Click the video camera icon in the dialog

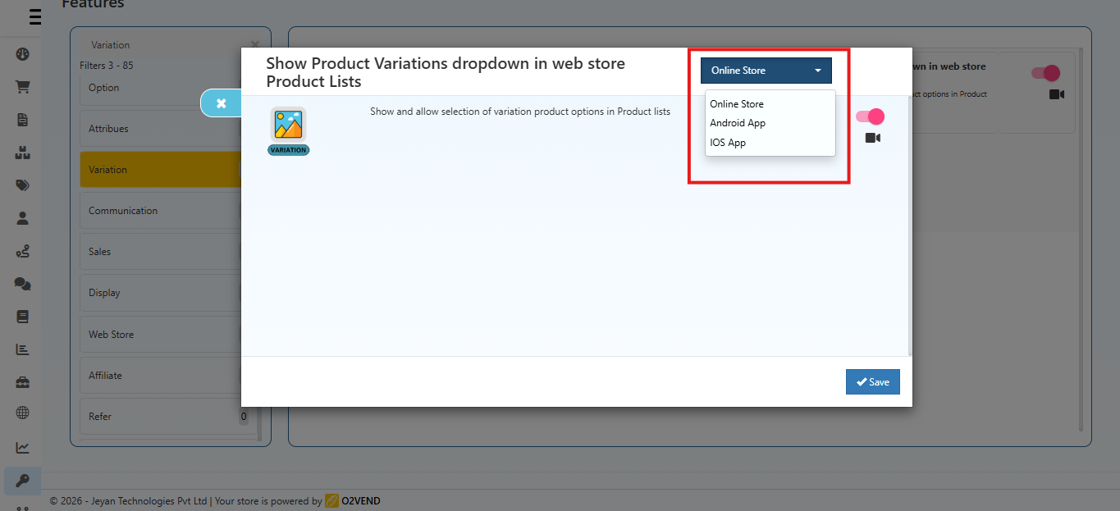[x=872, y=137]
